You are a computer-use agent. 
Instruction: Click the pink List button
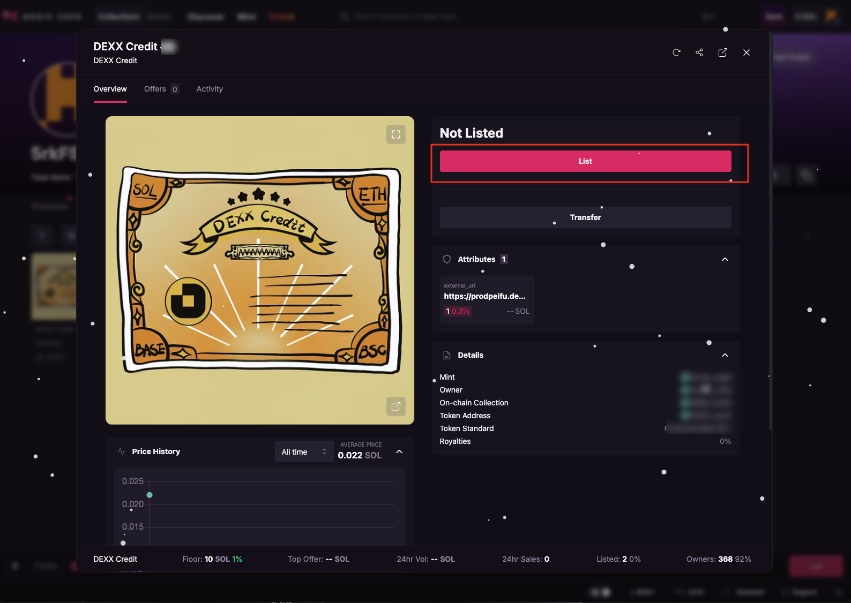click(x=586, y=161)
